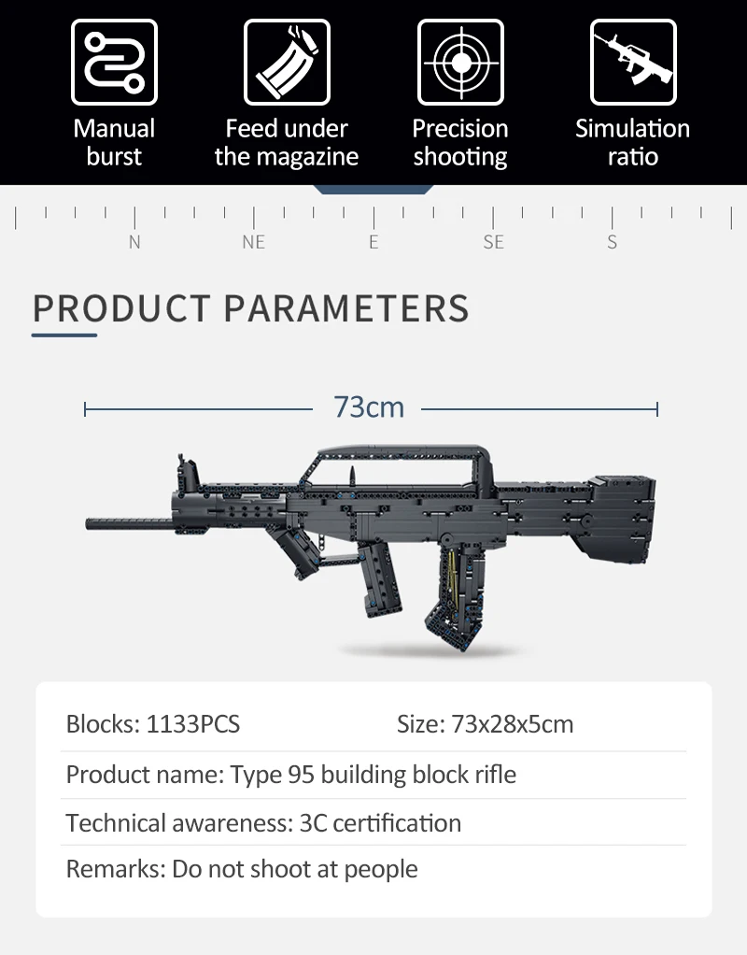This screenshot has height=955, width=747.
Task: Click the SE marker on compass ruler
Action: click(494, 242)
